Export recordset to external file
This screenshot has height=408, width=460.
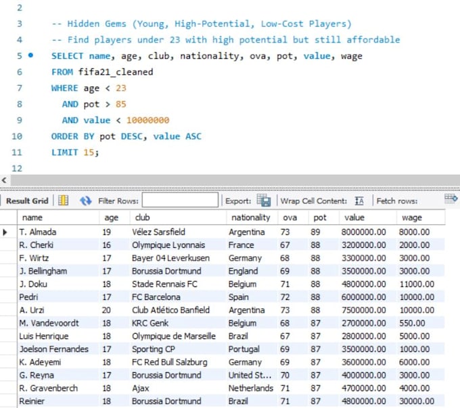(263, 201)
